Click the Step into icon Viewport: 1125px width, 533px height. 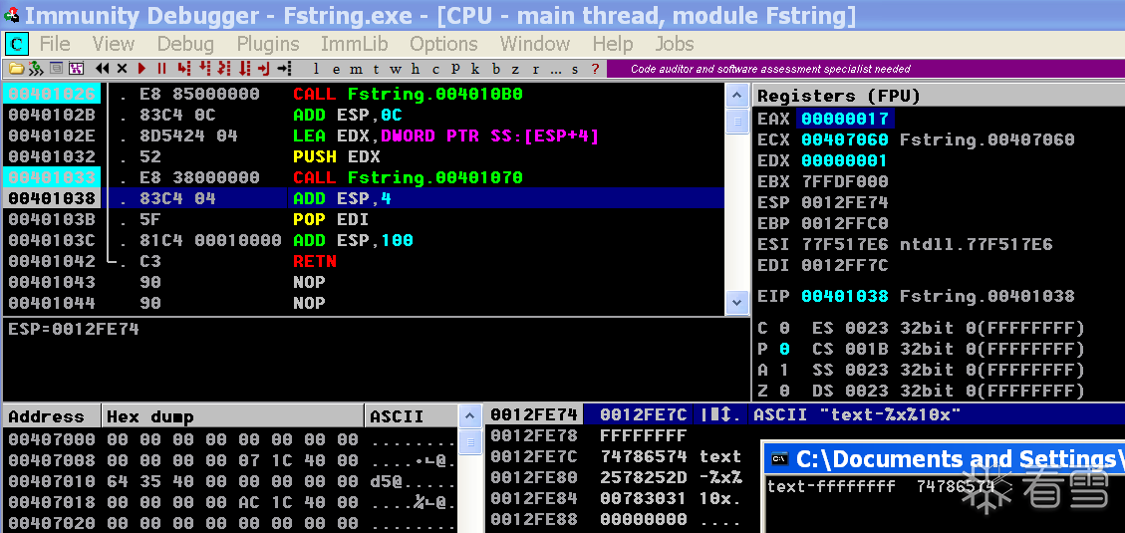[184, 69]
